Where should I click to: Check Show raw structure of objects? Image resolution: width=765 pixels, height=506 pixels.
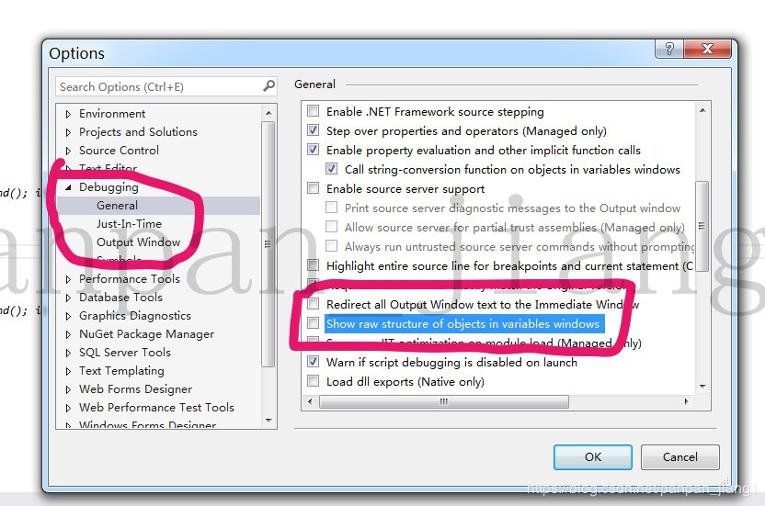[314, 323]
